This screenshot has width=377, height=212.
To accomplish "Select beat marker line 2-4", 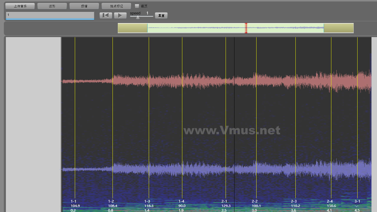I will tap(331, 118).
